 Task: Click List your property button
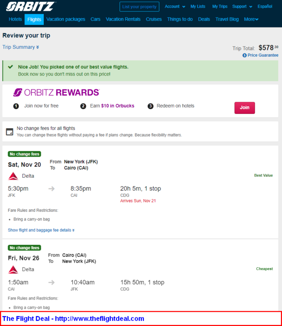(139, 7)
